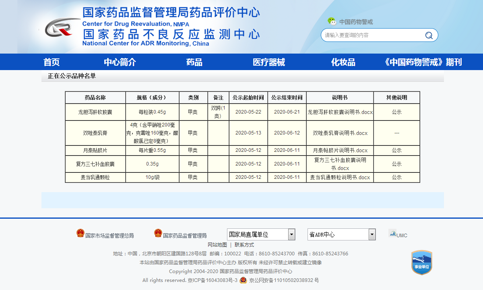Click 公示 link for 麦当乳通颗粒

(396, 177)
